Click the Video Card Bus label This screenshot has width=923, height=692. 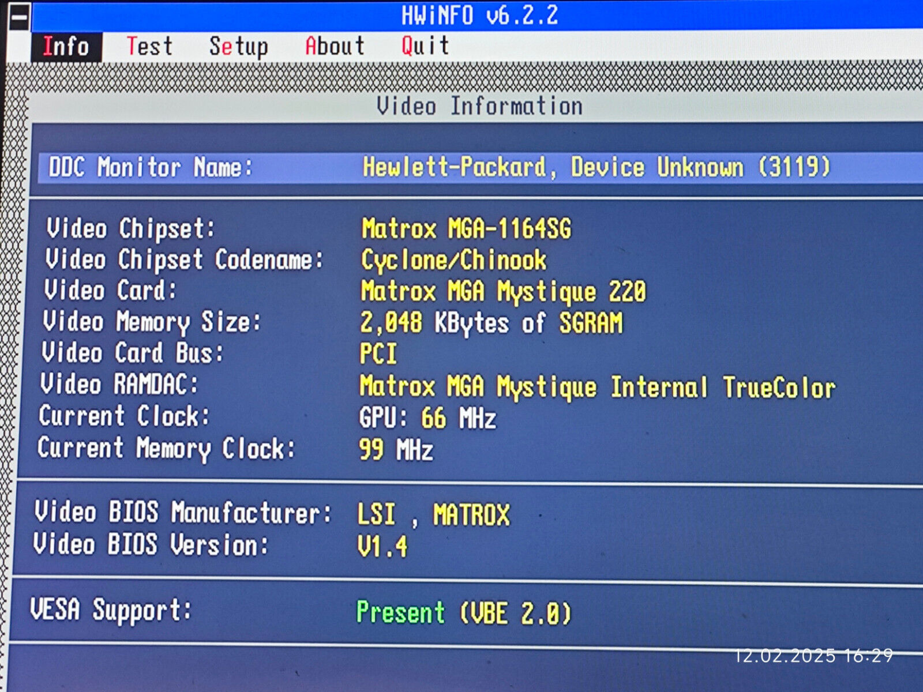tap(132, 353)
